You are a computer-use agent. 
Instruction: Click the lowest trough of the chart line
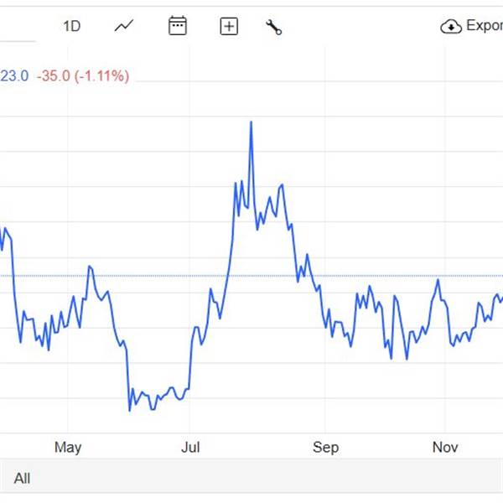point(130,409)
